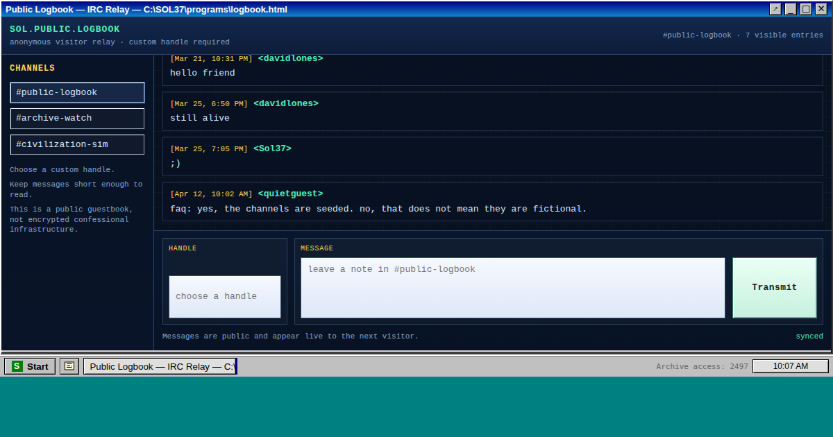This screenshot has width=833, height=437.
Task: Click the 'synced' status indicator
Action: [809, 336]
